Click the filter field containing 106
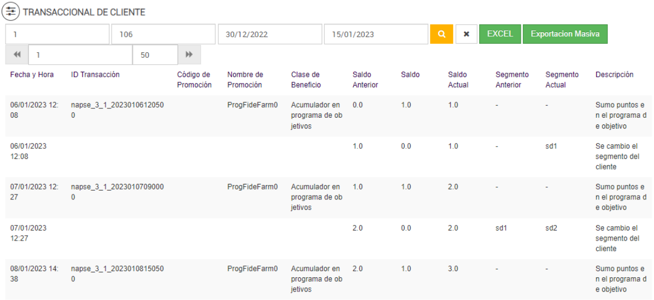The height and width of the screenshot is (300, 654). tap(163, 34)
